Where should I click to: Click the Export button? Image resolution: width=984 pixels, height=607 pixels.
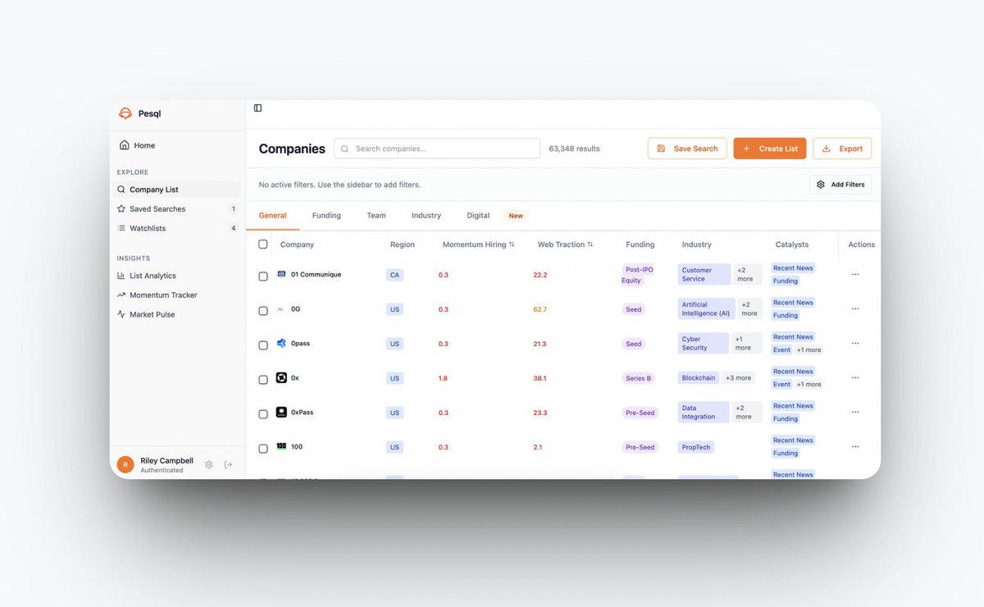[x=842, y=148]
